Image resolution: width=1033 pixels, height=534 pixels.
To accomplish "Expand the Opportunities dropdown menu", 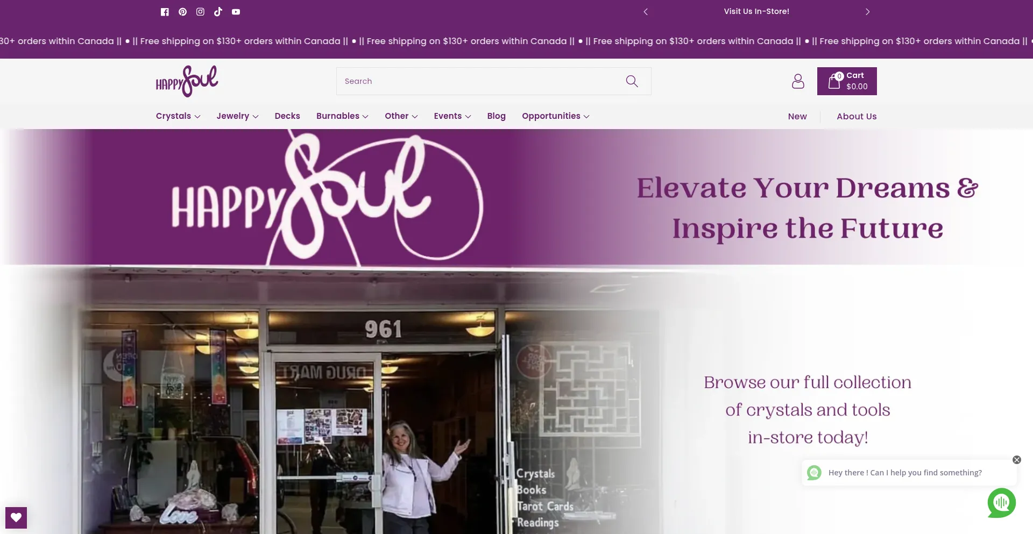I will tap(555, 116).
